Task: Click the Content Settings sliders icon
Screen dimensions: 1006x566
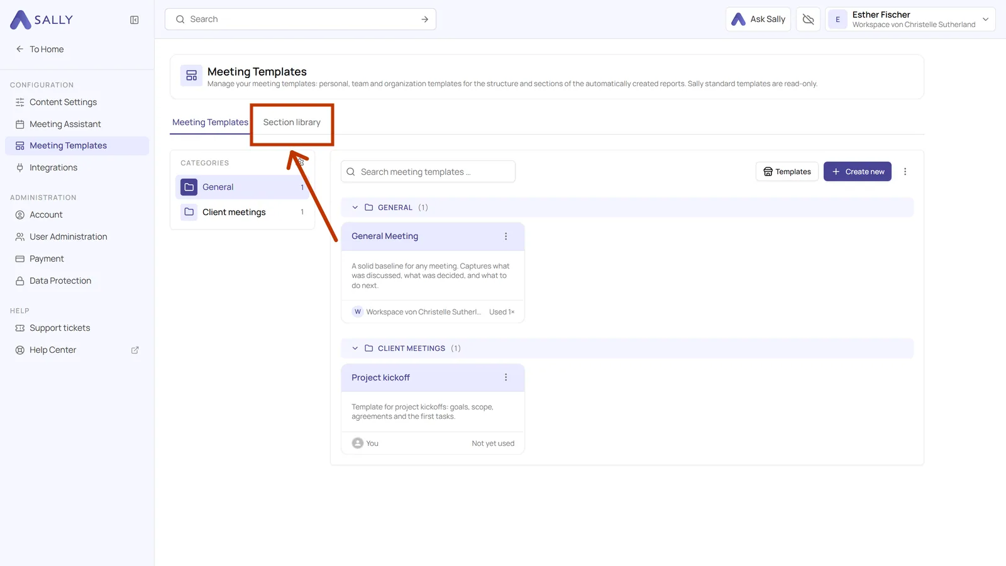Action: pos(20,103)
